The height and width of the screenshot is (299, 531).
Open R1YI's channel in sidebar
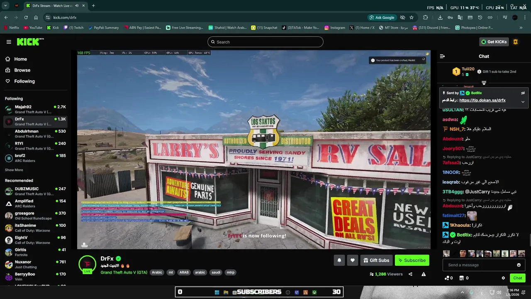point(35,146)
